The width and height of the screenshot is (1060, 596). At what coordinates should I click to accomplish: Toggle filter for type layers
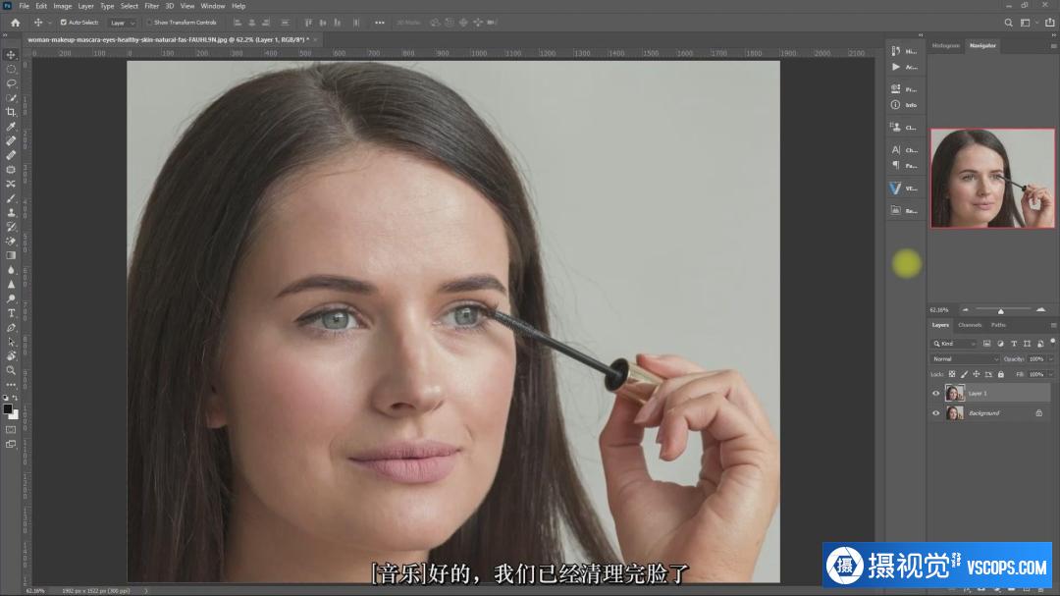(x=1013, y=344)
